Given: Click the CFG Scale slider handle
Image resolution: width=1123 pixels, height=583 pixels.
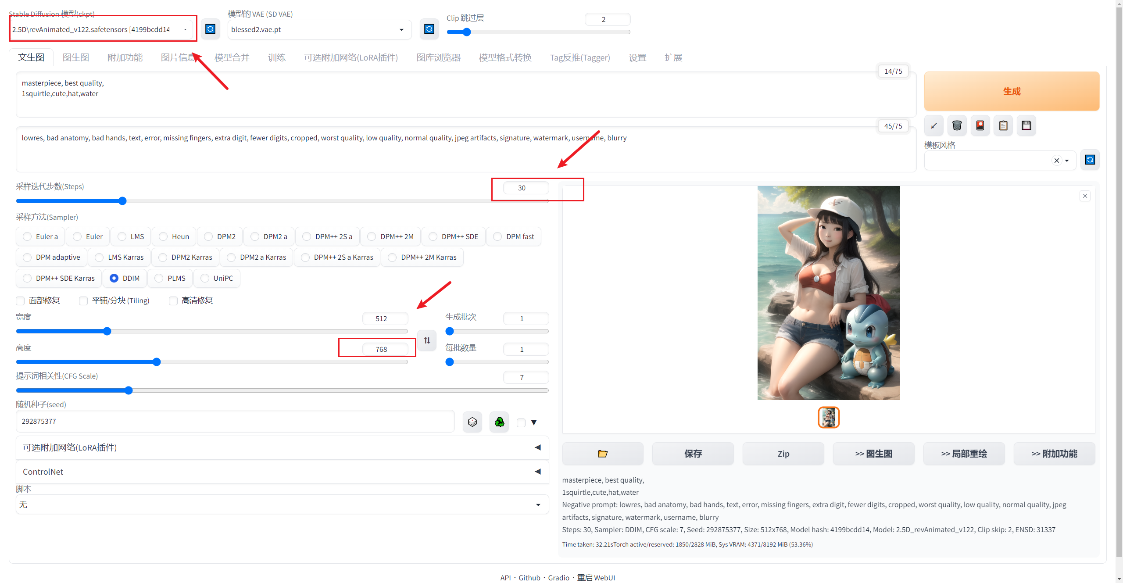Looking at the screenshot, I should click(129, 390).
